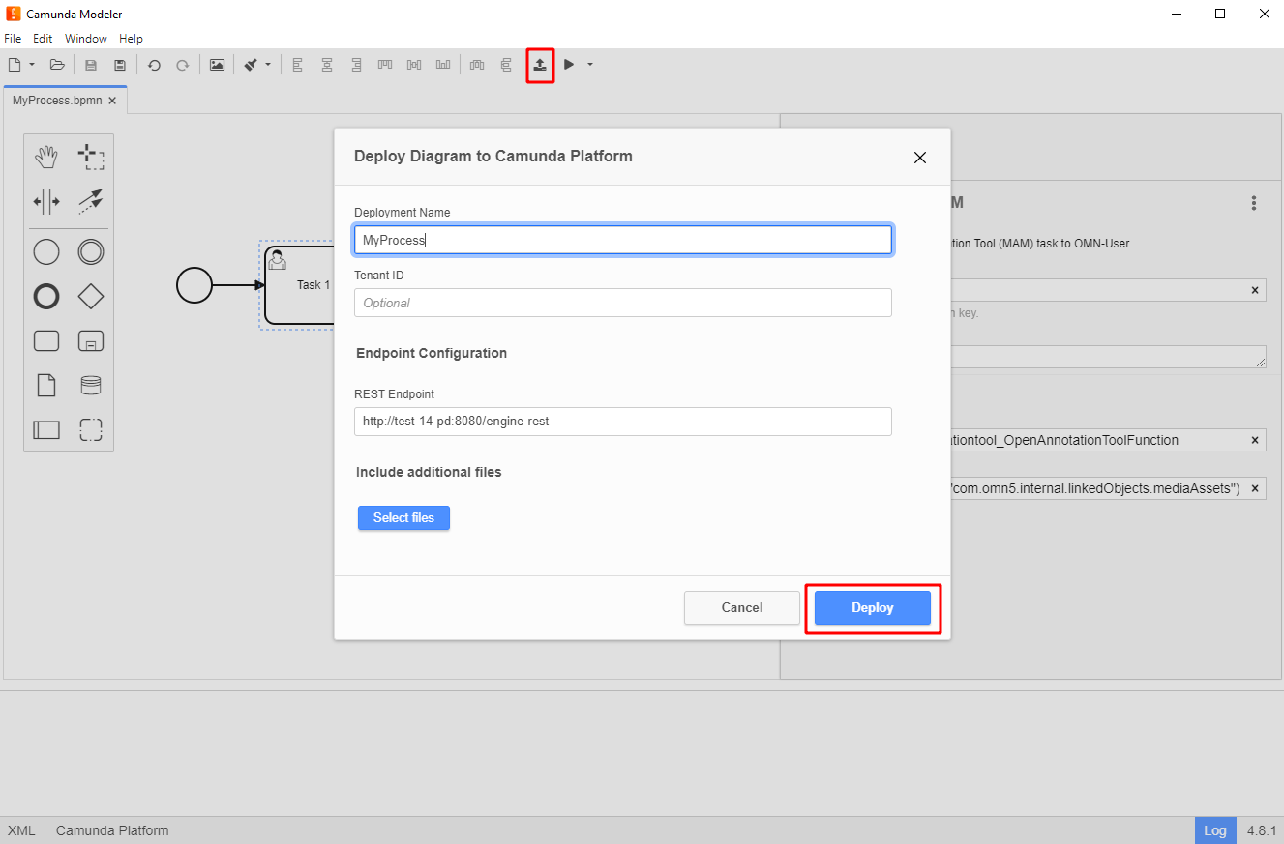Click the open file folder icon
This screenshot has width=1284, height=844.
point(57,65)
